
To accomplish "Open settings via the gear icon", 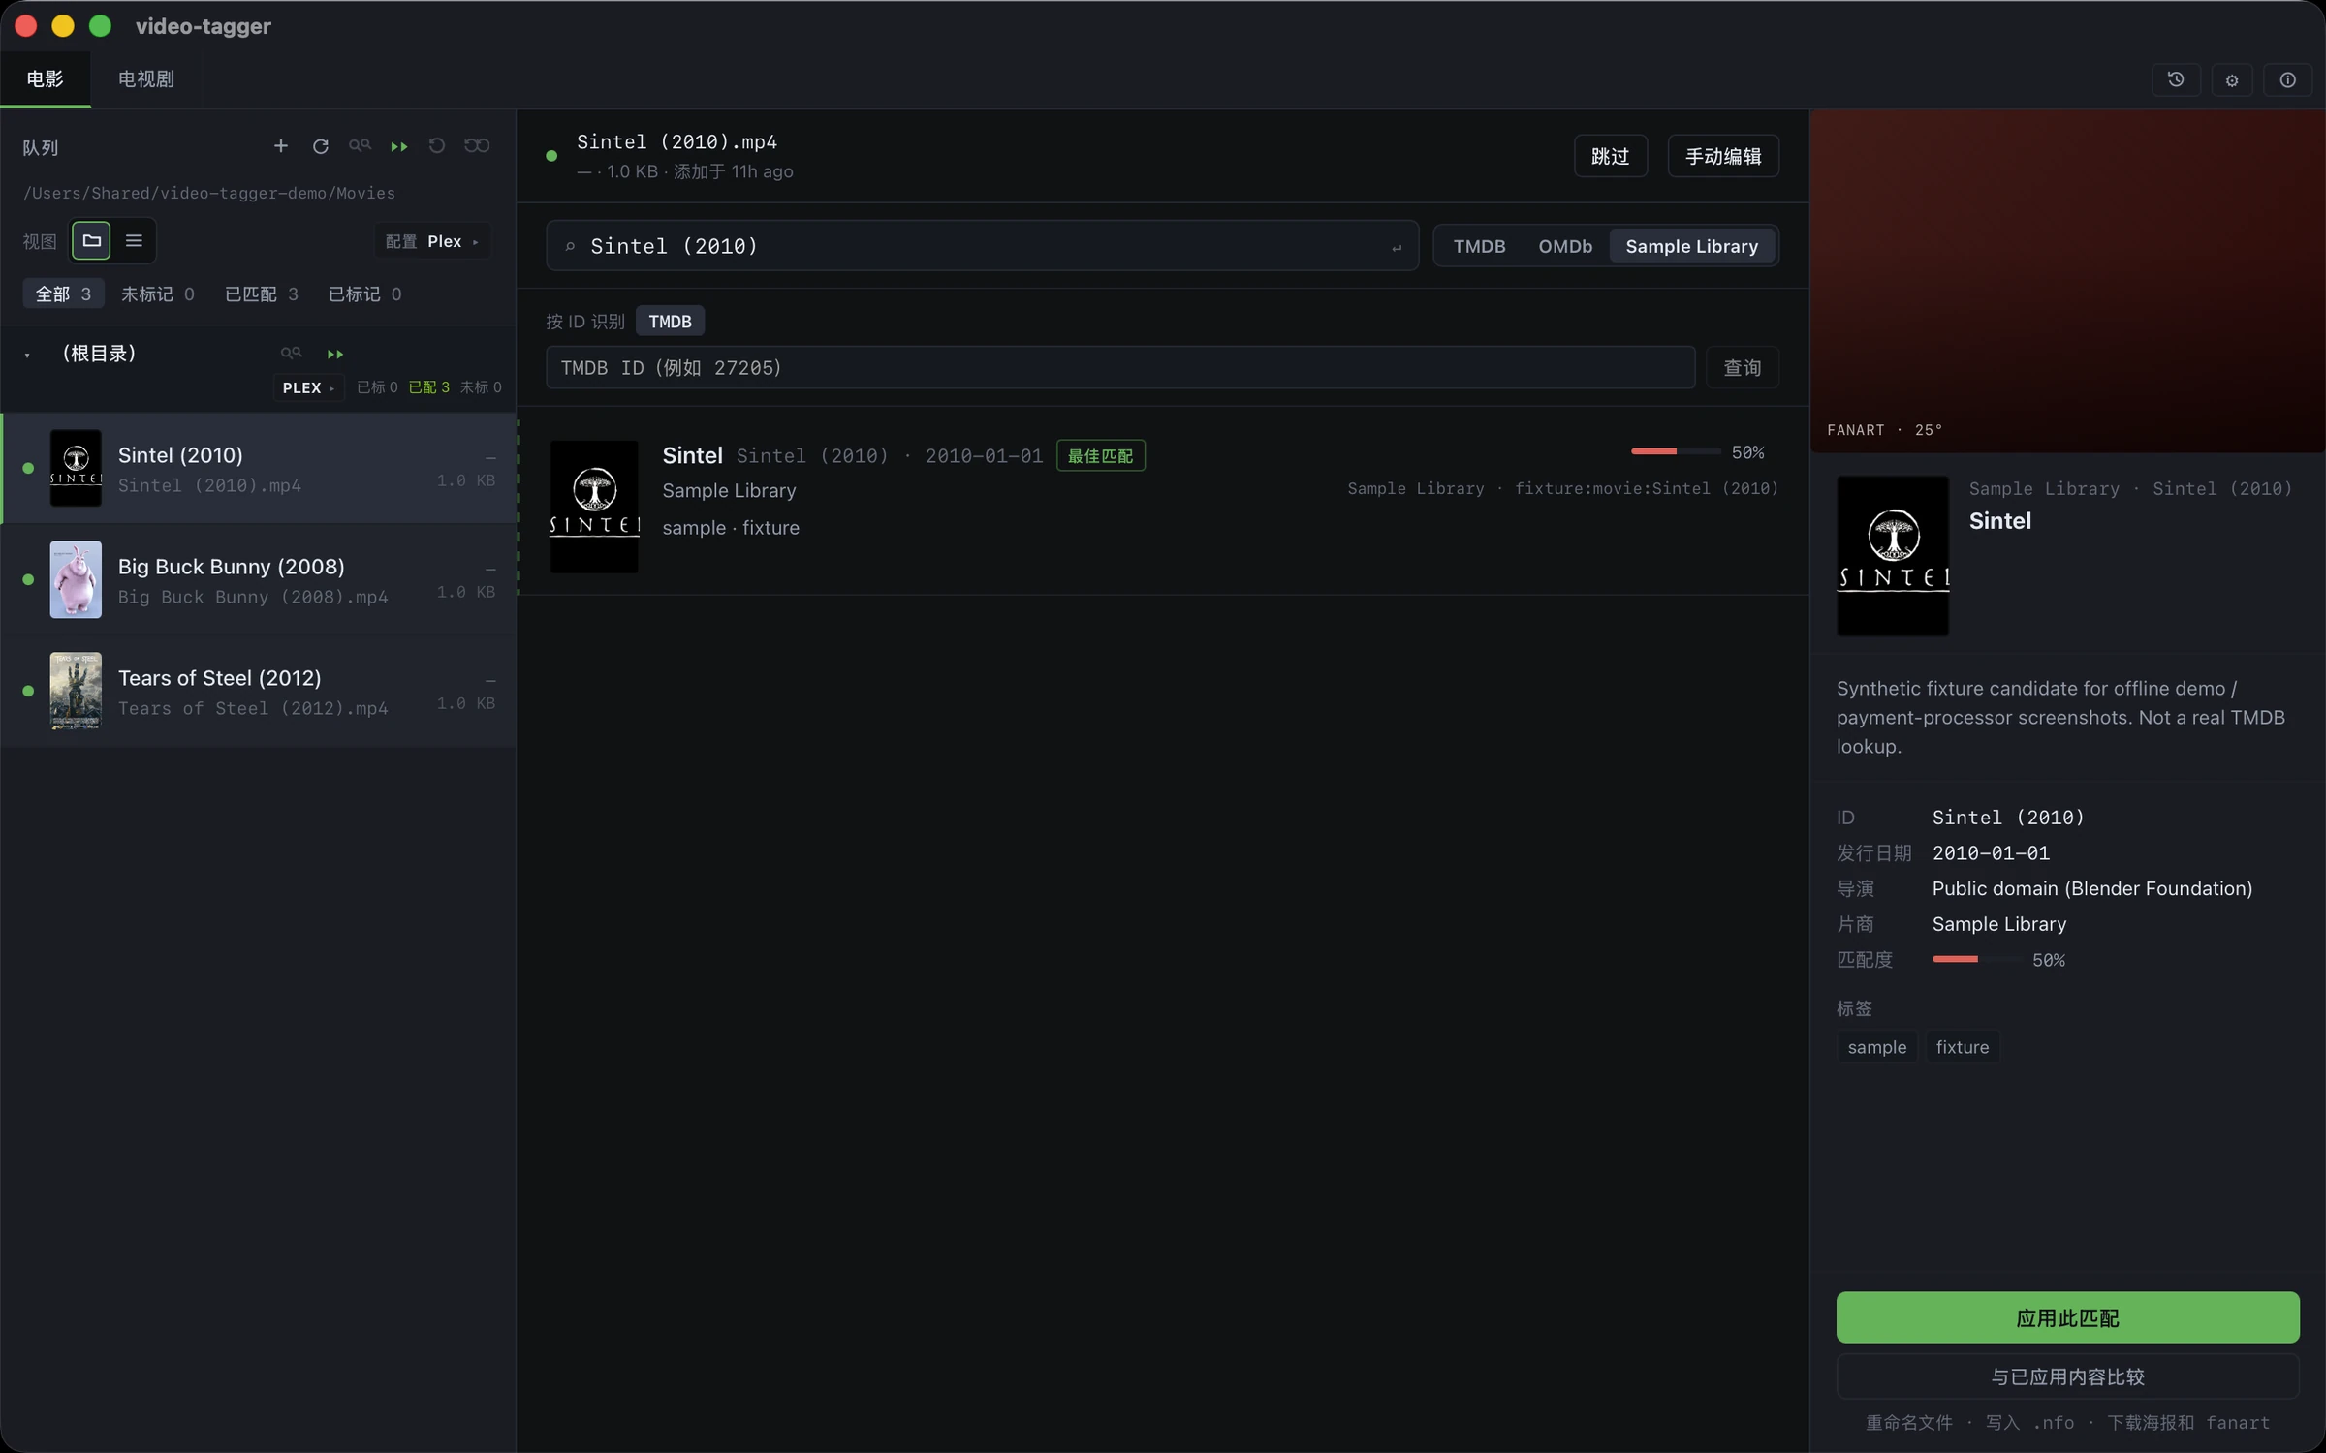I will click(2232, 79).
